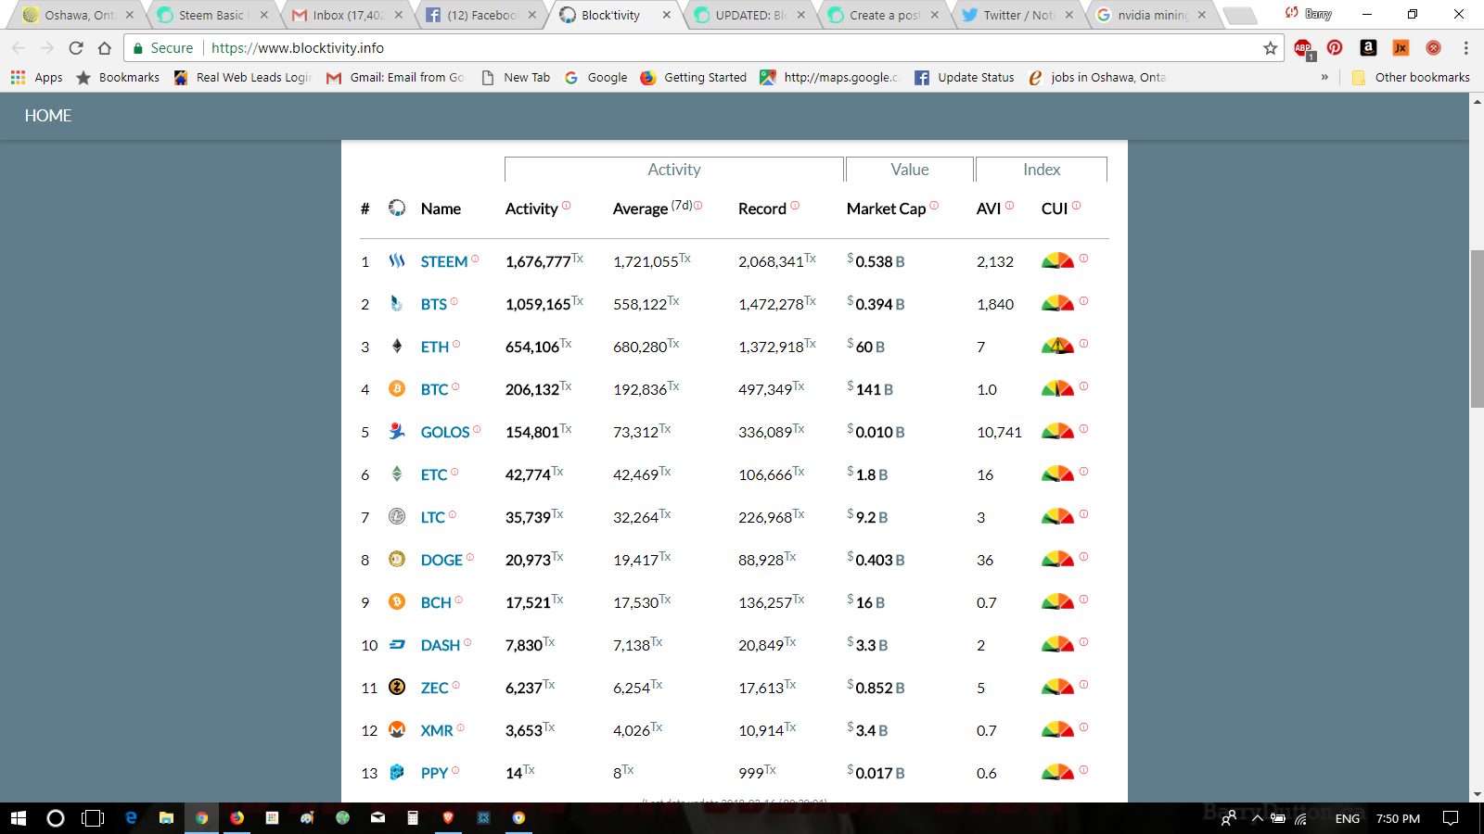Screen dimensions: 1484x834
Task: Open the Action Center notifications icon
Action: pyautogui.click(x=1451, y=818)
